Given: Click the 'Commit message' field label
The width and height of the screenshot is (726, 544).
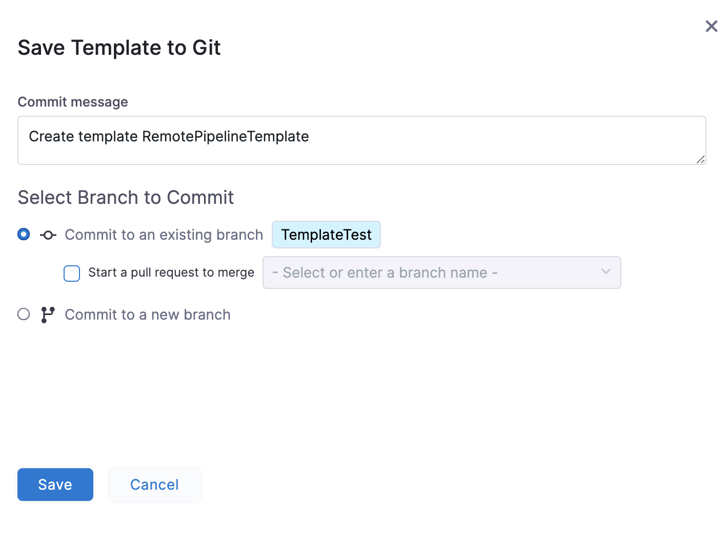Looking at the screenshot, I should click(73, 102).
